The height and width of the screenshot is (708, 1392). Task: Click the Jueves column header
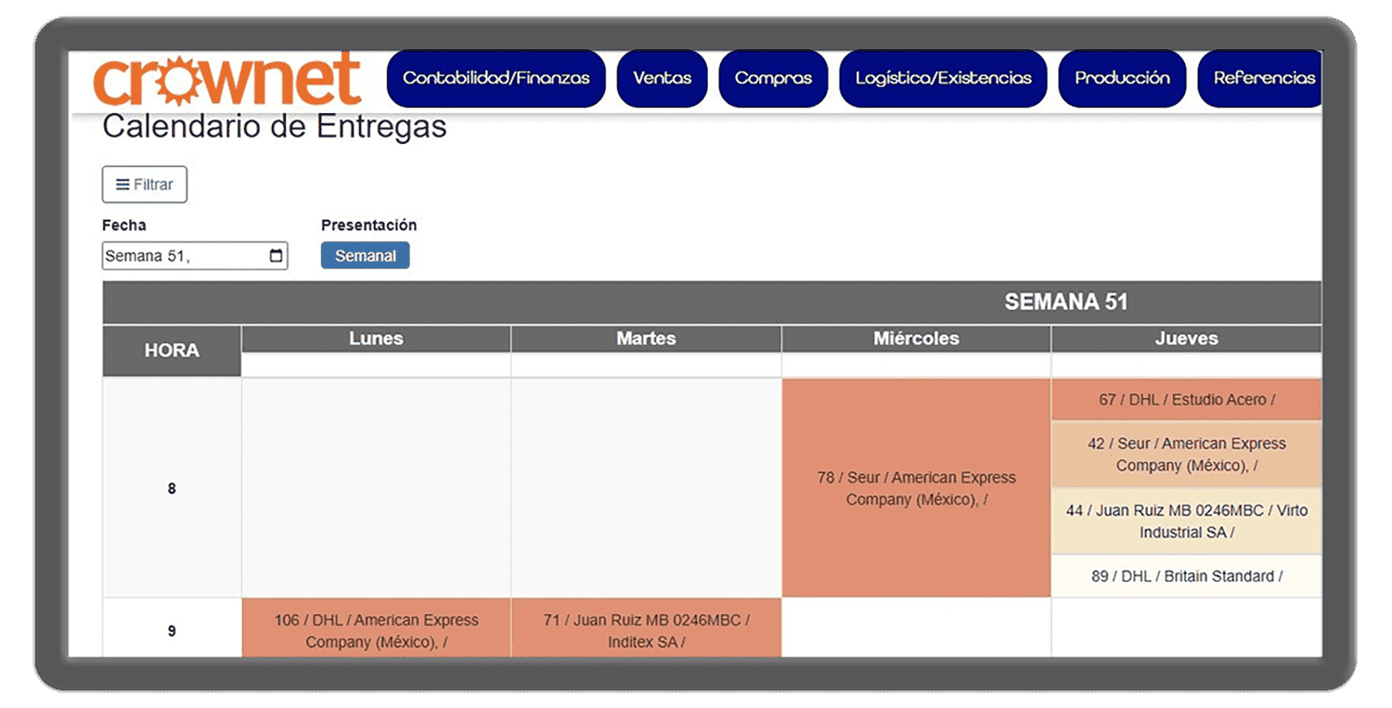tap(1186, 339)
